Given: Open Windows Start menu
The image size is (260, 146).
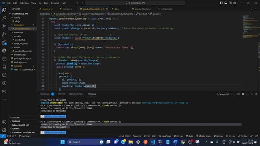Looking at the screenshot, I should 63,142.
